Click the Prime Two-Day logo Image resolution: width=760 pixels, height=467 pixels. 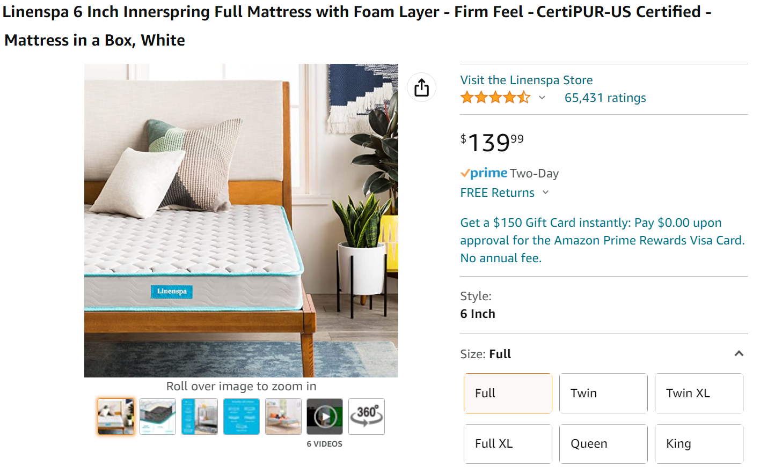click(484, 173)
